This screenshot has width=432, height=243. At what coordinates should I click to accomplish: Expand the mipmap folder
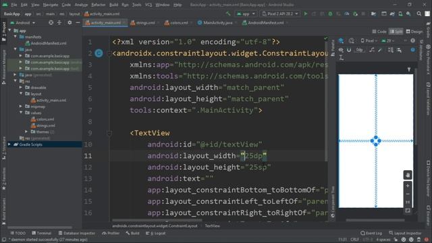point(21,107)
